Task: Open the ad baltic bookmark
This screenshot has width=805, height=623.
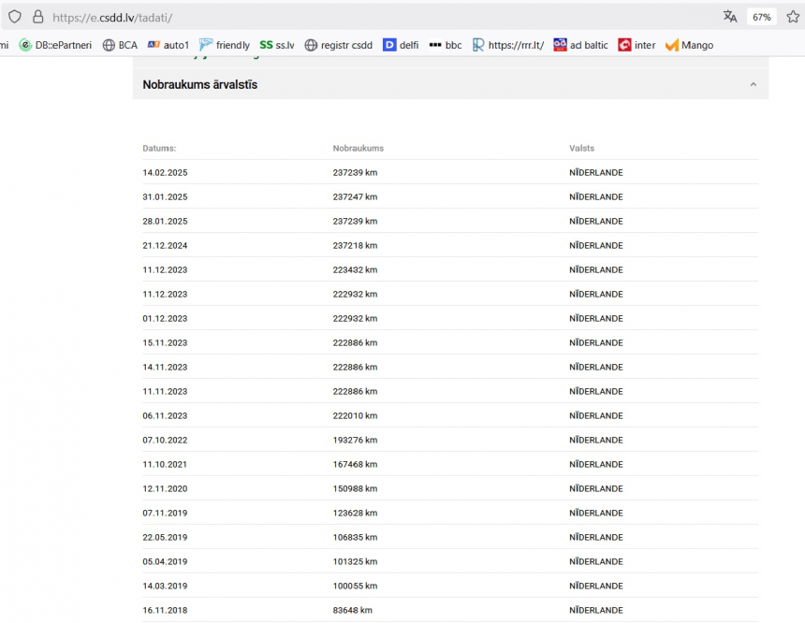Action: 580,45
